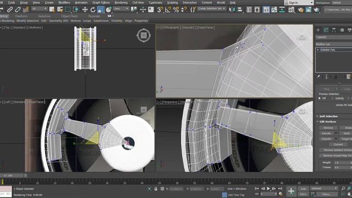
Task: Expand Soft Selection rollout
Action: coord(328,116)
